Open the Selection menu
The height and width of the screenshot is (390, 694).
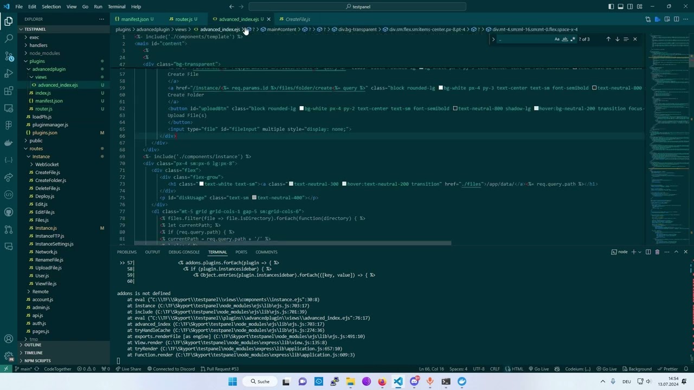click(x=51, y=6)
